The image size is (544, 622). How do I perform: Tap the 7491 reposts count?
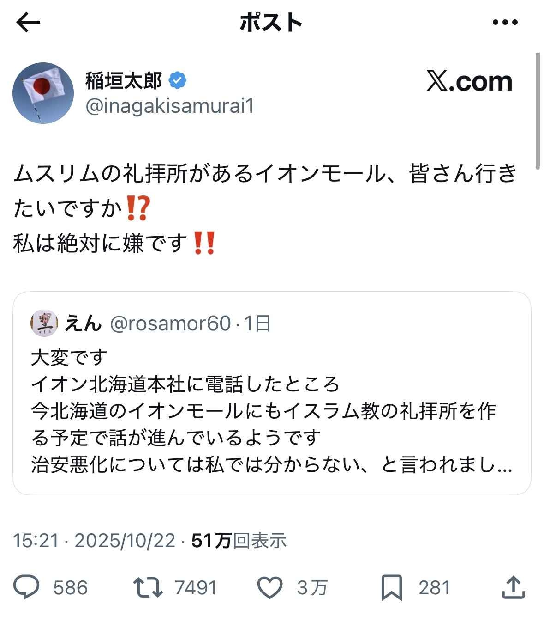click(196, 588)
